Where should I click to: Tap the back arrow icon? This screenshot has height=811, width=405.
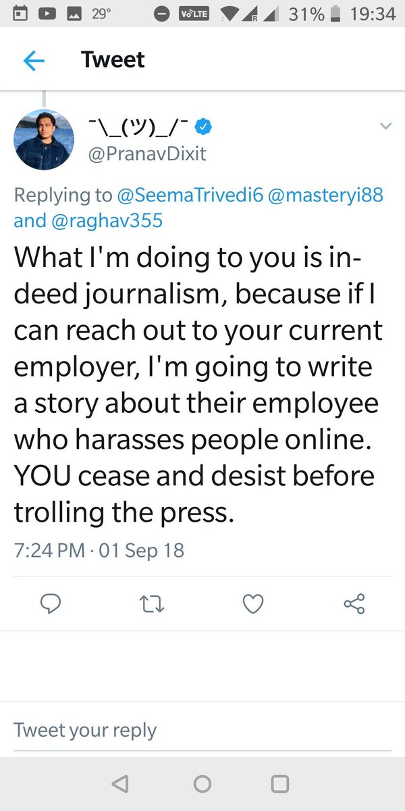pyautogui.click(x=34, y=61)
